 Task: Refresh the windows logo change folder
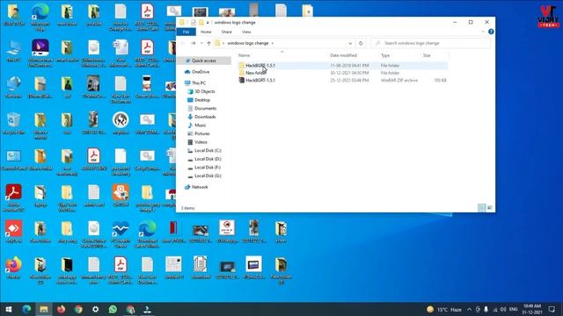361,43
